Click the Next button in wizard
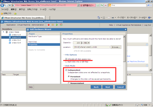The width and height of the screenshot is (153, 107). pyautogui.click(x=108, y=87)
